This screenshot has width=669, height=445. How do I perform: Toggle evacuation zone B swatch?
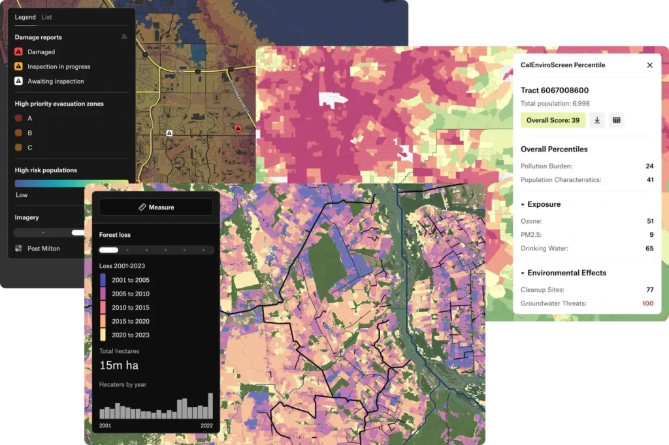19,133
